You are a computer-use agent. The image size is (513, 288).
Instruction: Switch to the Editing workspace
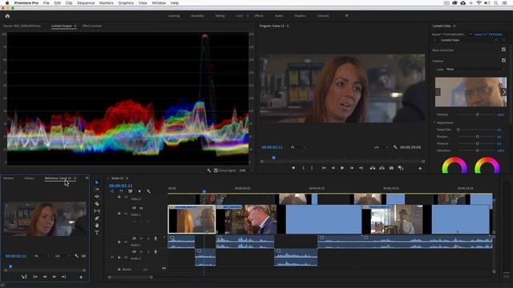[220, 16]
